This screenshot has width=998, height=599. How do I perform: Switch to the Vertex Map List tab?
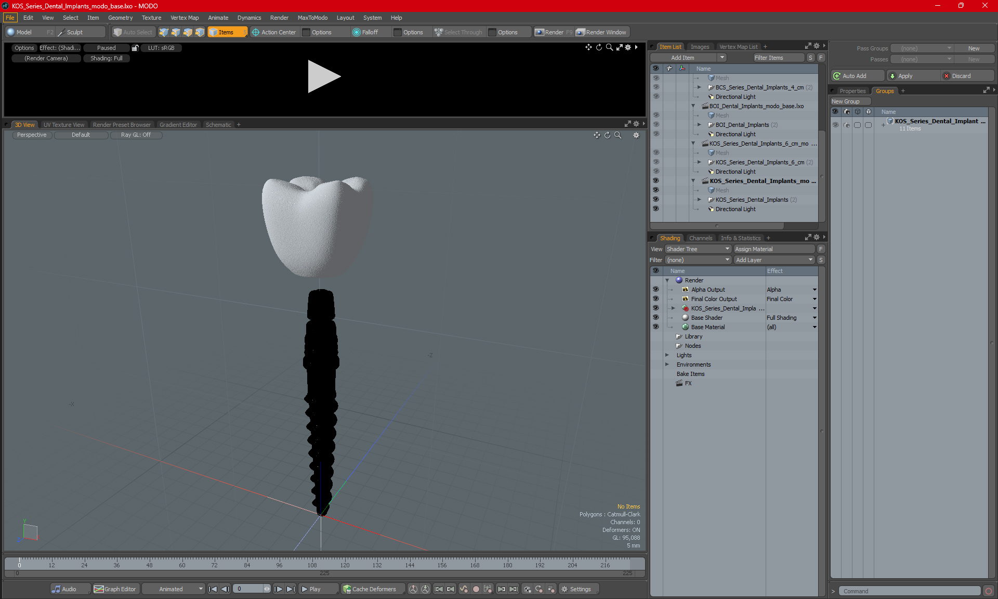coord(738,47)
